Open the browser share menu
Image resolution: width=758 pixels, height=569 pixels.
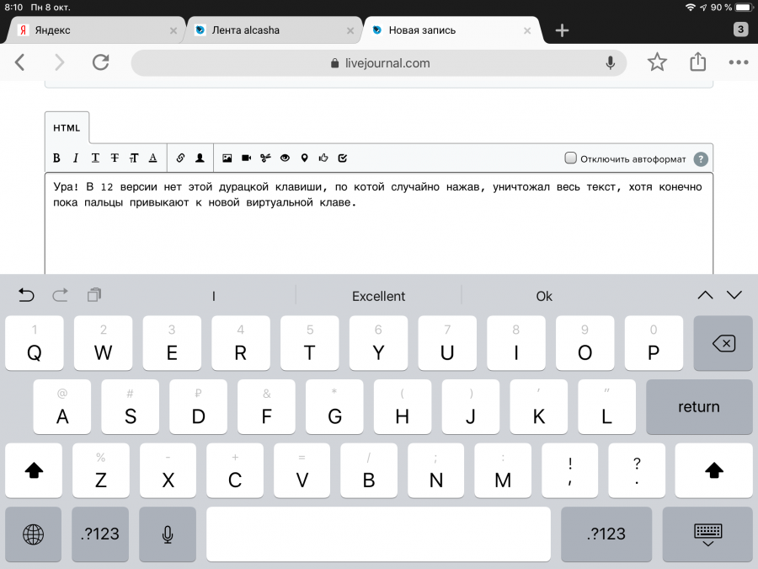pyautogui.click(x=697, y=62)
